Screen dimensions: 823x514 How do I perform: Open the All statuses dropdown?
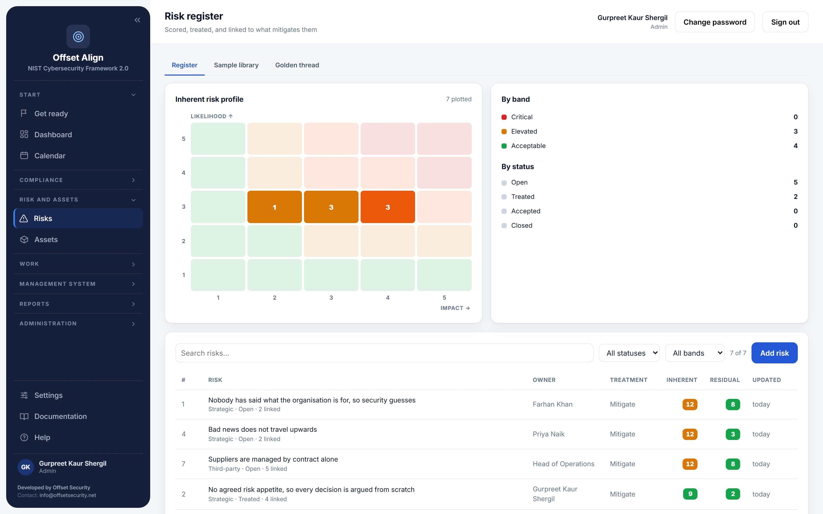pyautogui.click(x=629, y=353)
